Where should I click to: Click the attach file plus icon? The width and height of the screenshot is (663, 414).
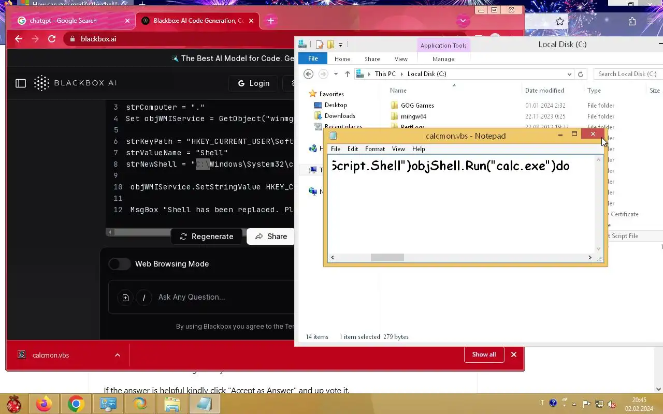(x=125, y=298)
